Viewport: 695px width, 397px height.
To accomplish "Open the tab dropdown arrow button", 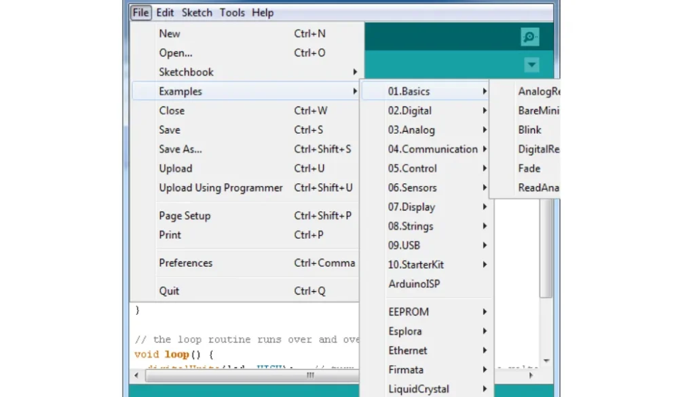I will pos(531,65).
